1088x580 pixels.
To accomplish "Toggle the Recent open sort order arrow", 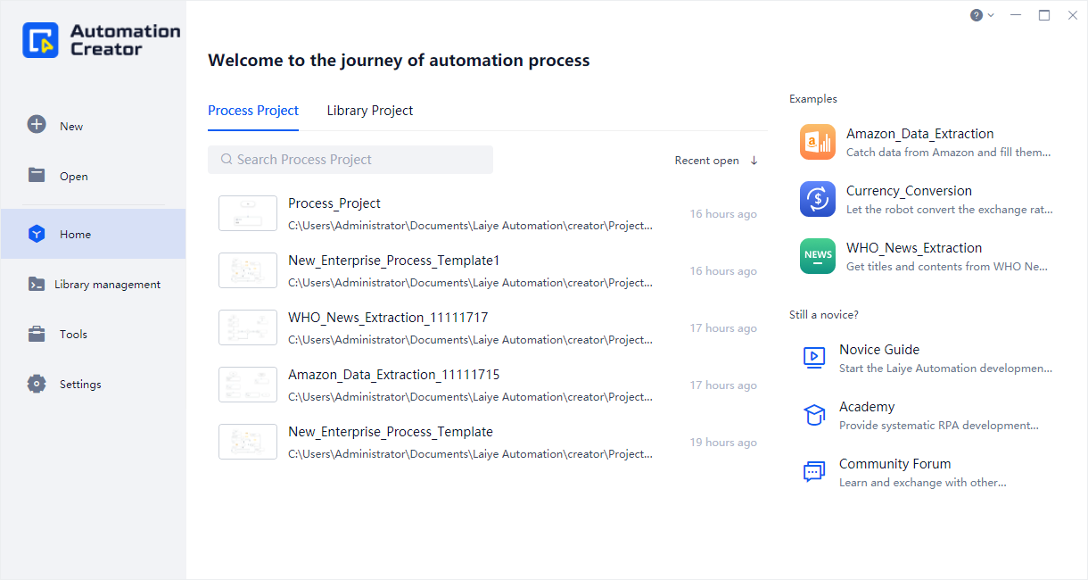I will click(754, 161).
